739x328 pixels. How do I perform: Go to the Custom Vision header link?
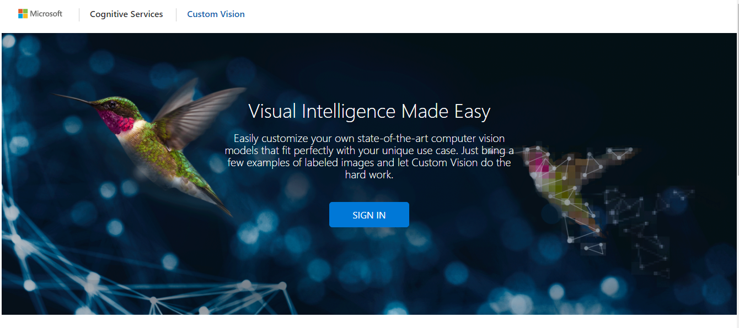point(216,14)
